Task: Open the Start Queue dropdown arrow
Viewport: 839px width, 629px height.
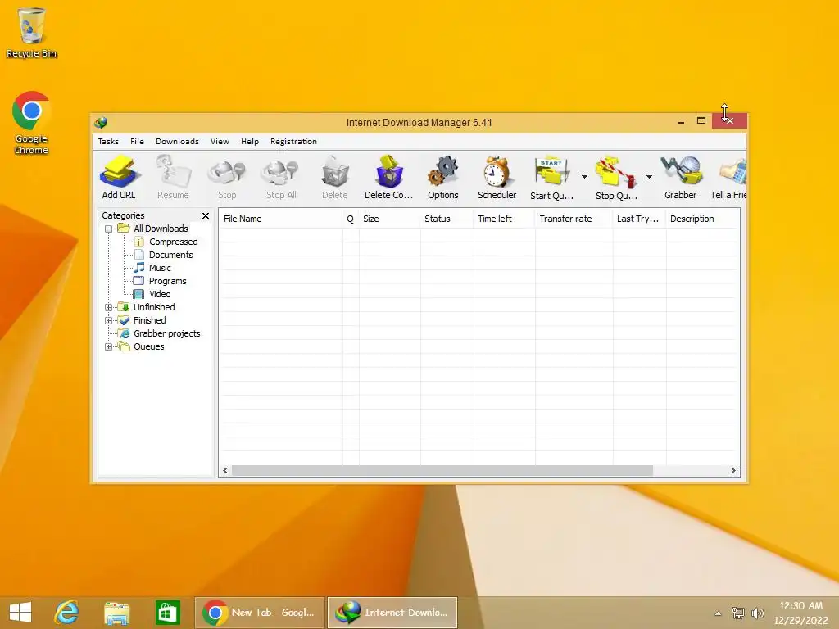Action: point(584,177)
